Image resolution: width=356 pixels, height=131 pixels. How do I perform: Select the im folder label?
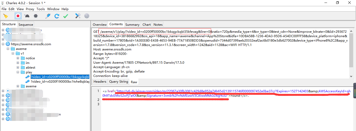click(28, 63)
